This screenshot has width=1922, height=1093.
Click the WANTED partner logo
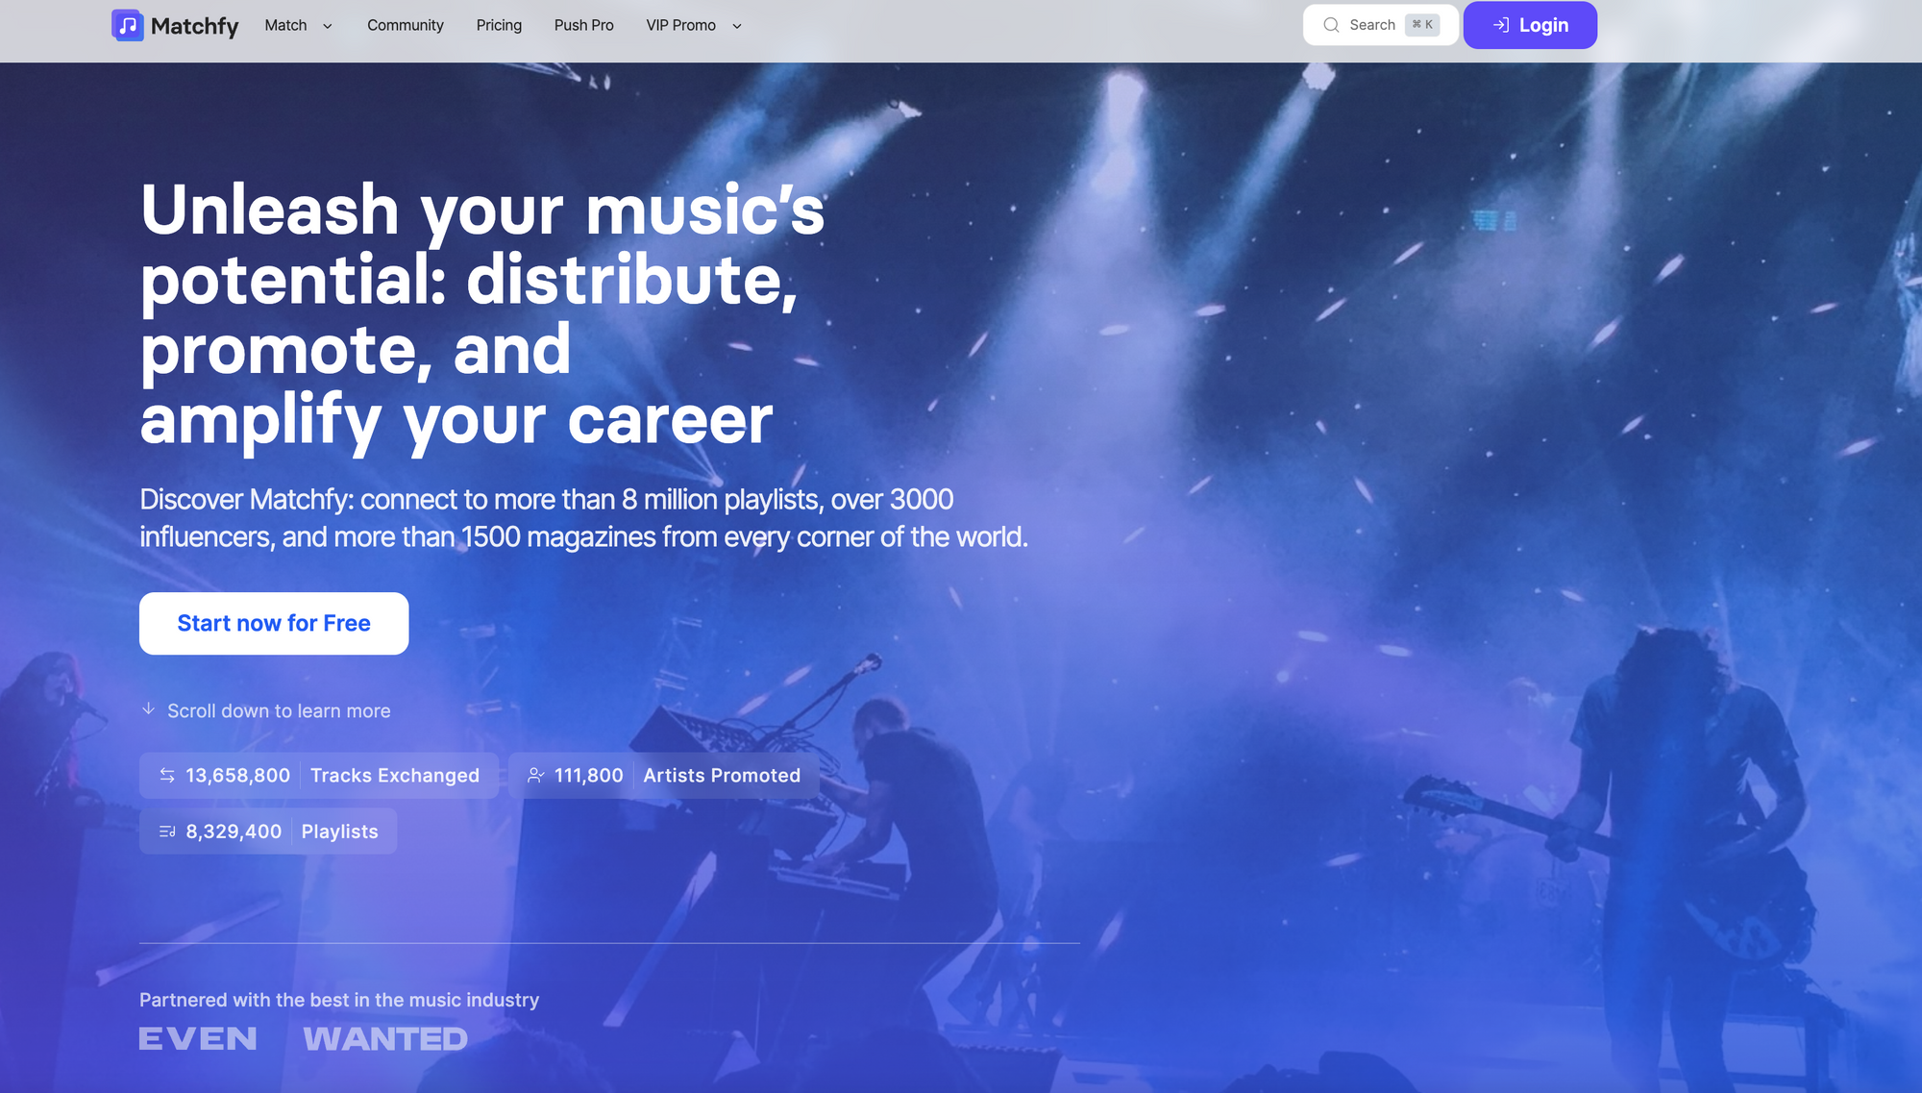pyautogui.click(x=385, y=1039)
